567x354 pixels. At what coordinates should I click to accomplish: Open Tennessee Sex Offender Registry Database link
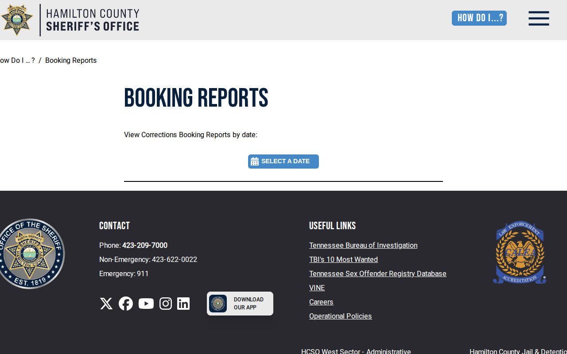(x=378, y=273)
